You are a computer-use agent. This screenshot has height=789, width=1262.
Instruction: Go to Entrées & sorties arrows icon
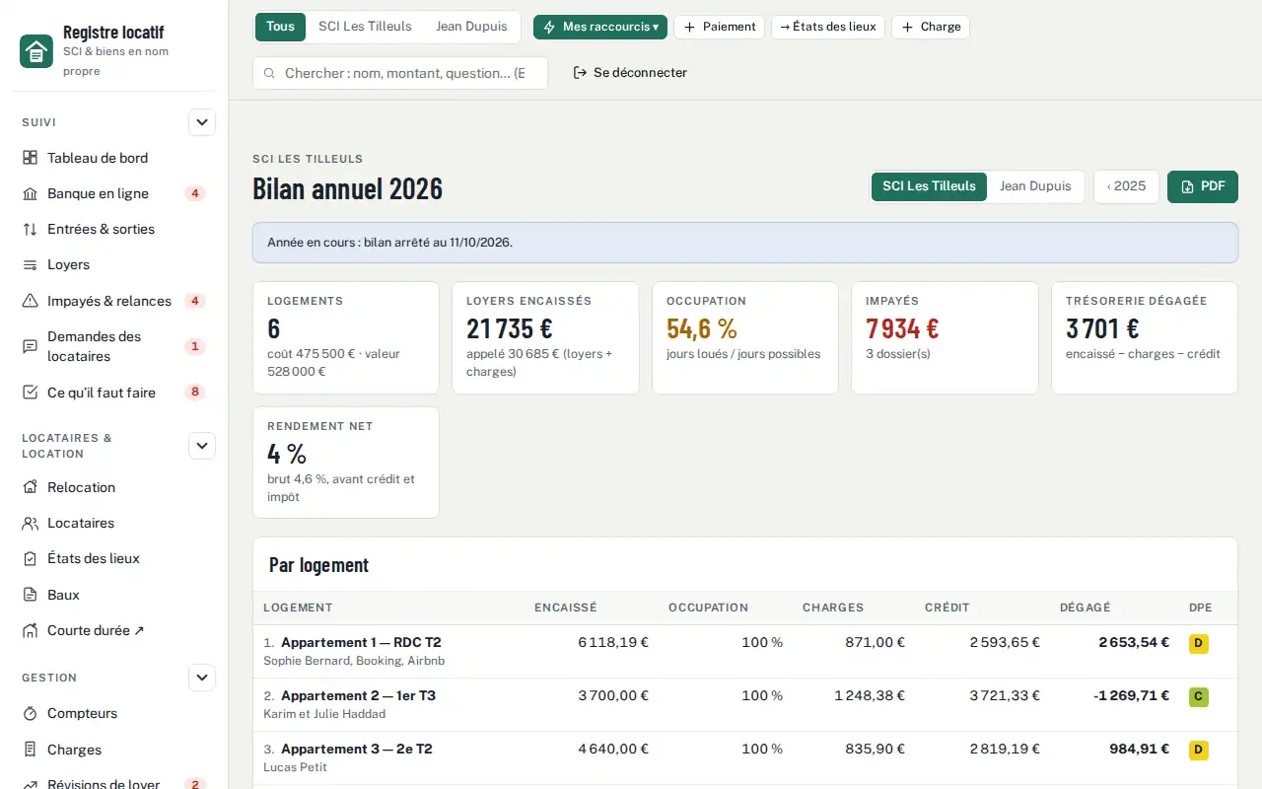point(30,229)
